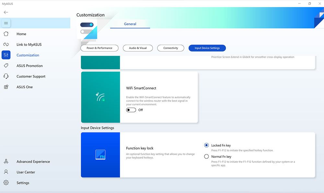Click the WiFi SmartConnect signal icon

tap(100, 97)
